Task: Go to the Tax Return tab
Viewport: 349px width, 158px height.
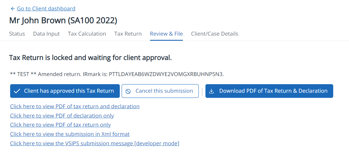Action: point(128,34)
